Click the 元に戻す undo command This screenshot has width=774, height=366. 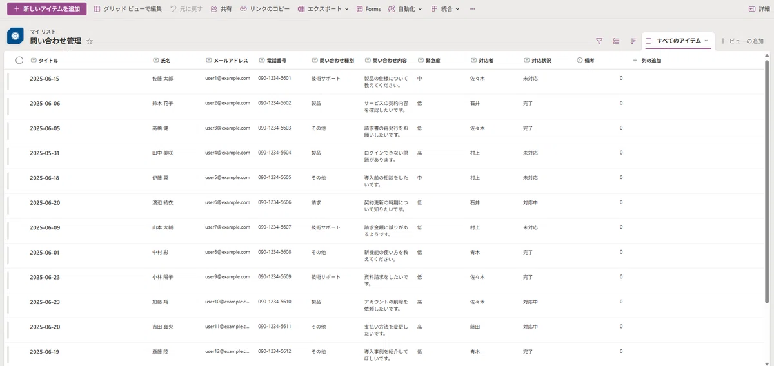(x=186, y=9)
